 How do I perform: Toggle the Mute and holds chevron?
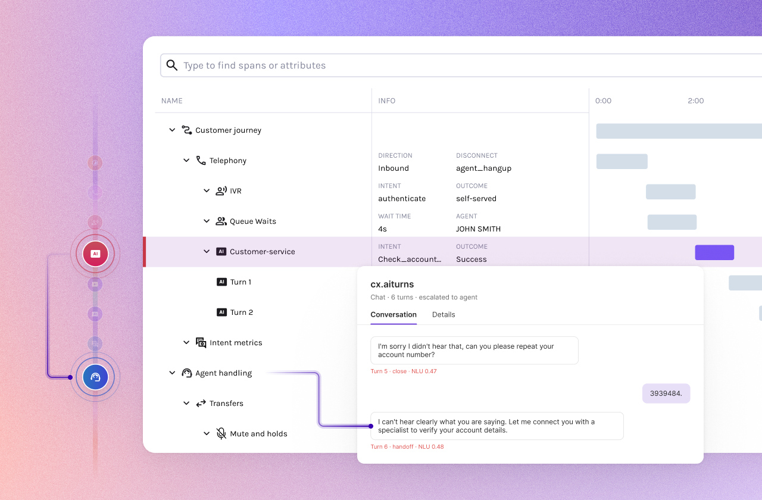point(207,433)
